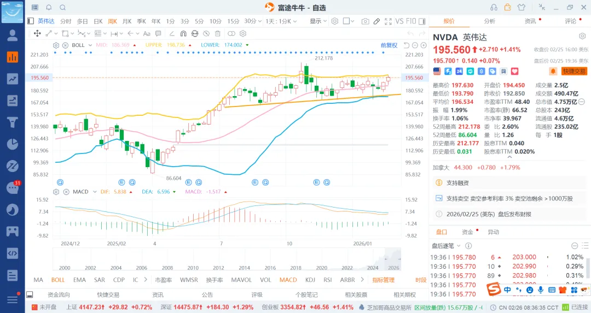This screenshot has width=591, height=313.
Task: Open the notifications bell in title bar
Action: click(49, 8)
